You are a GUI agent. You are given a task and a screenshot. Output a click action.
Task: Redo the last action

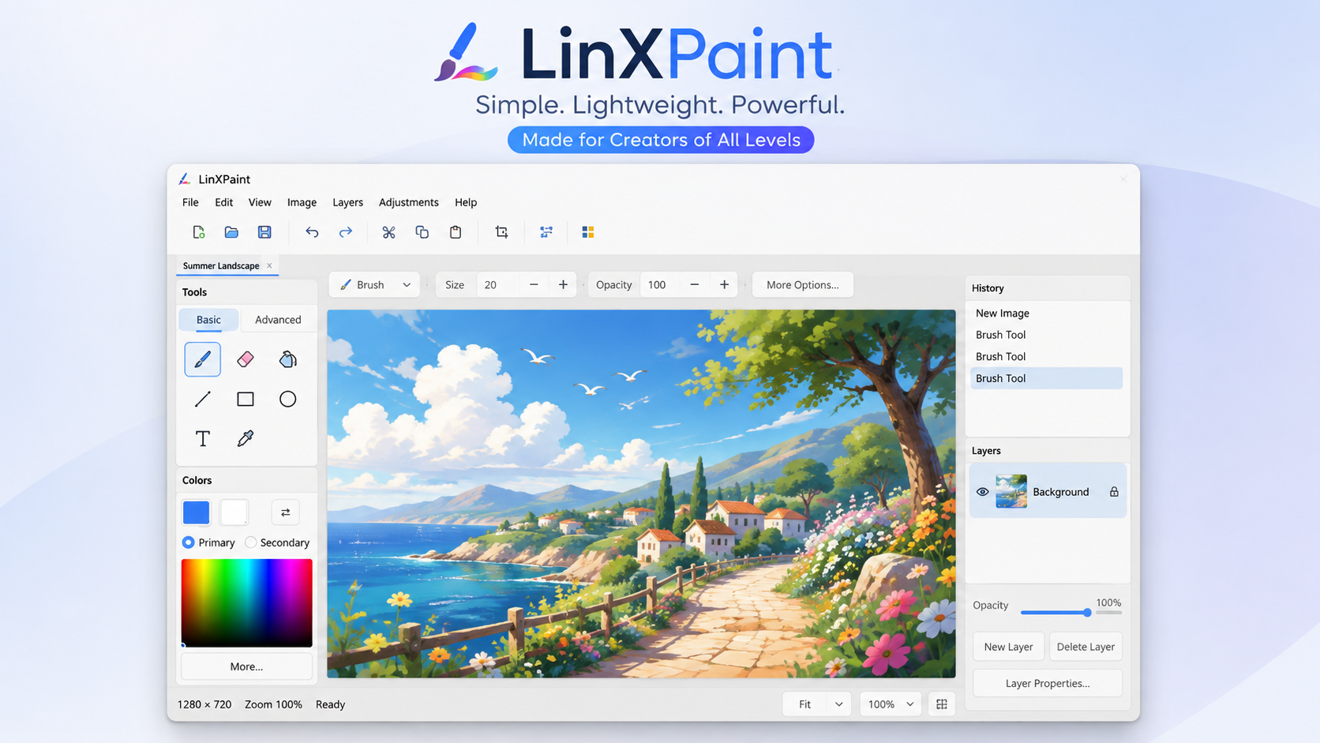click(x=346, y=232)
